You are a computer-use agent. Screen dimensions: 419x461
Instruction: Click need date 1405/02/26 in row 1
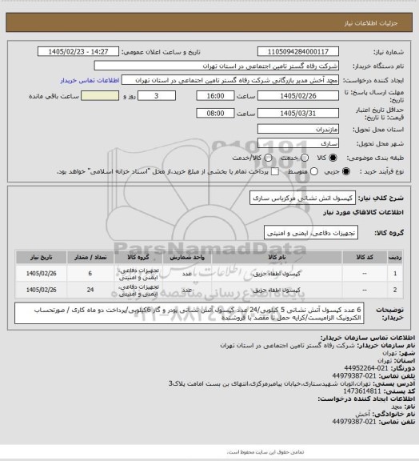coord(41,274)
